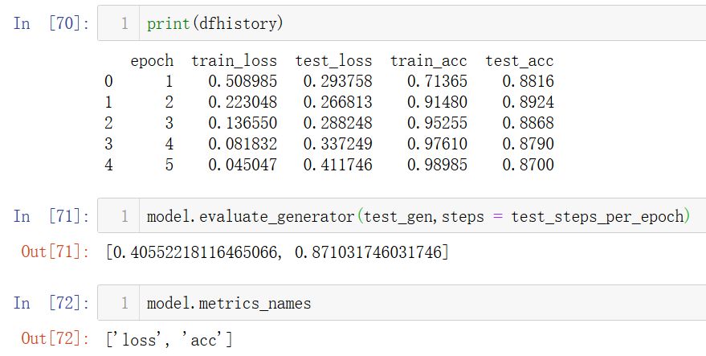This screenshot has width=706, height=356.
Task: Click the ['loss', 'acc'] output text
Action: pyautogui.click(x=169, y=339)
